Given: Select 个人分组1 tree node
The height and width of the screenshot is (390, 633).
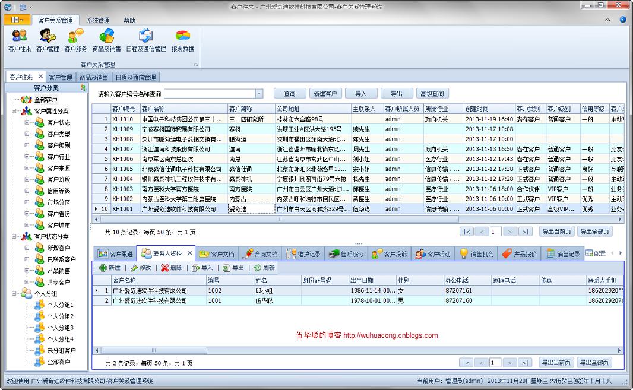Looking at the screenshot, I should [x=60, y=305].
